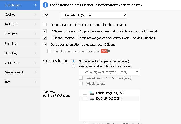Enable automatic cleaning at startup checkbox

tap(45, 25)
